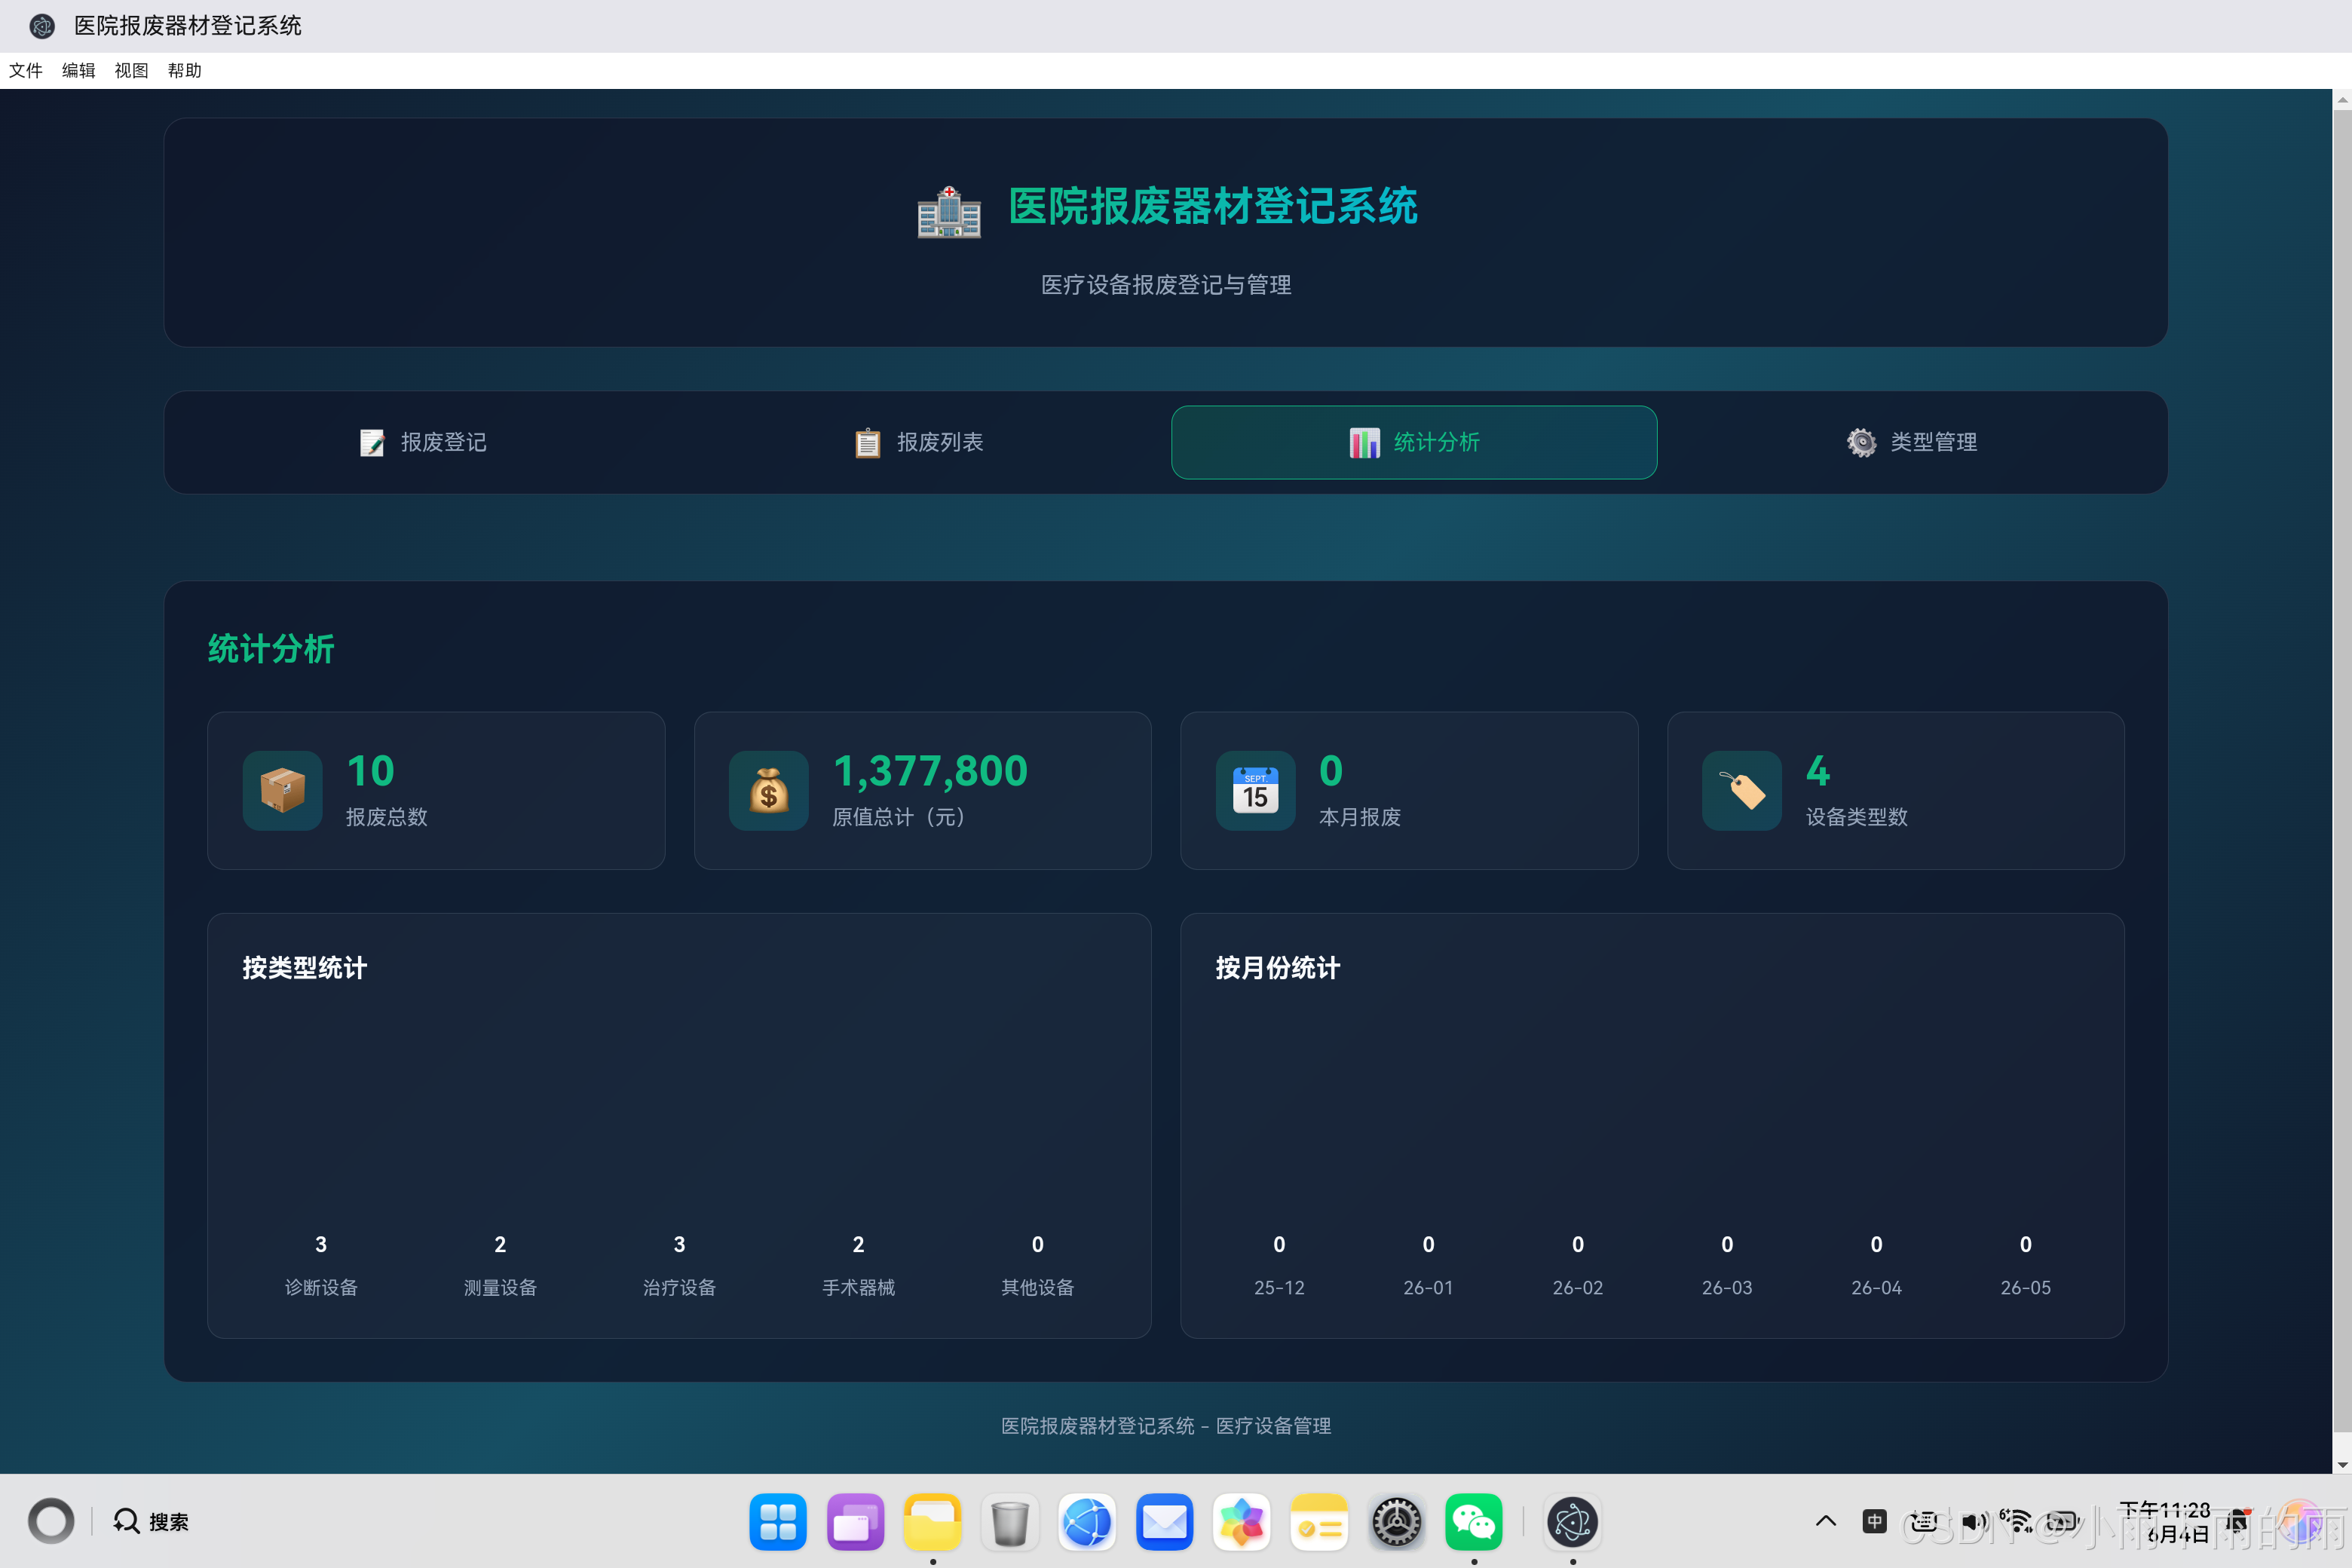Click the 中 input method indicator
The image size is (2352, 1568).
tap(1874, 1521)
